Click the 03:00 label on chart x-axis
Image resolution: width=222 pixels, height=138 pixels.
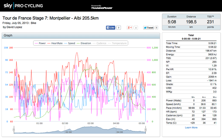tap(91, 124)
